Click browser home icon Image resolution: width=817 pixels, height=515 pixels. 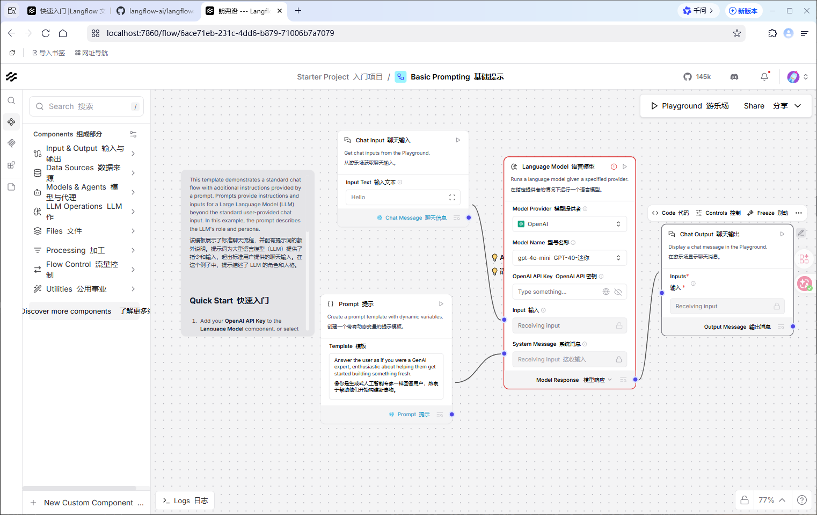(x=63, y=33)
